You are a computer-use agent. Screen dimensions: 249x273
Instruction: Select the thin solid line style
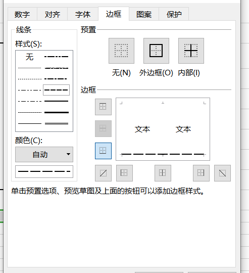point(30,124)
